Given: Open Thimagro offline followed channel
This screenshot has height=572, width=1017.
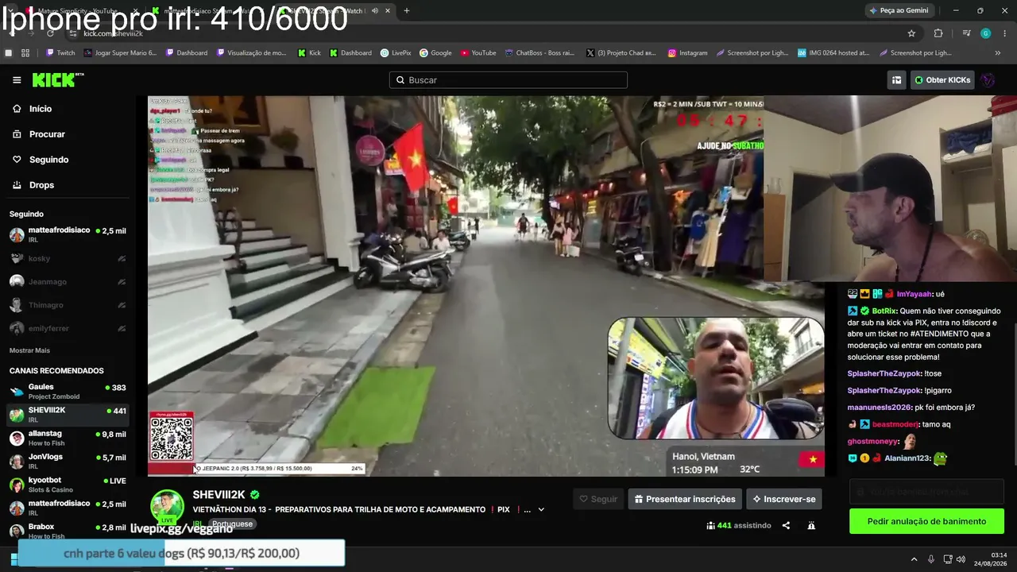Looking at the screenshot, I should point(68,305).
